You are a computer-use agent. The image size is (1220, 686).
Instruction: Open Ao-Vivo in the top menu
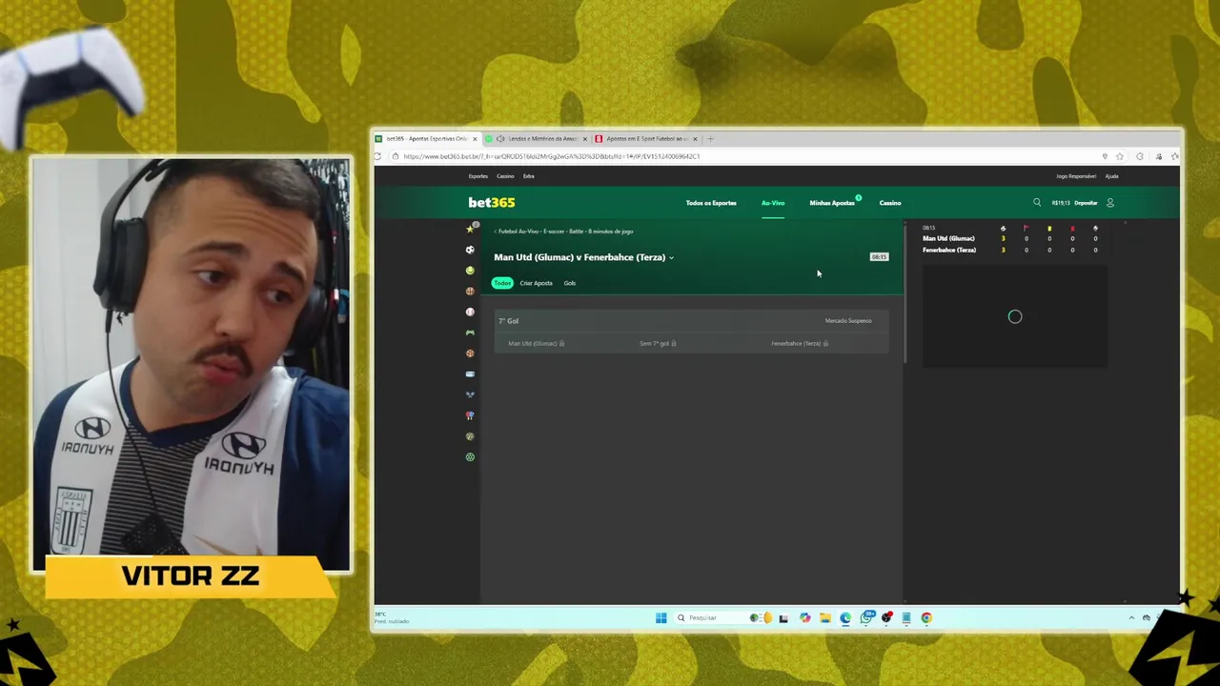773,203
